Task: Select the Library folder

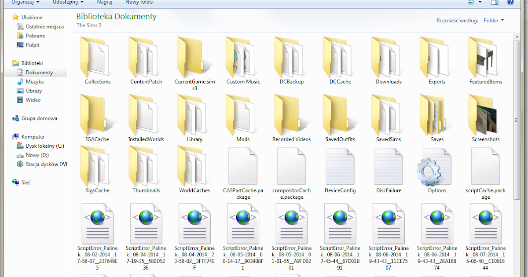Action: 194,118
